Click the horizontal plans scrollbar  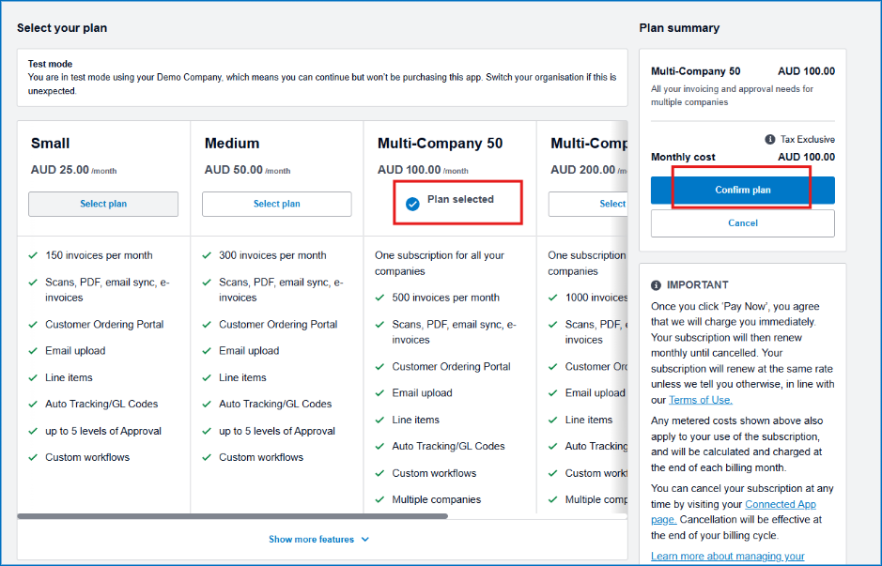pos(232,516)
